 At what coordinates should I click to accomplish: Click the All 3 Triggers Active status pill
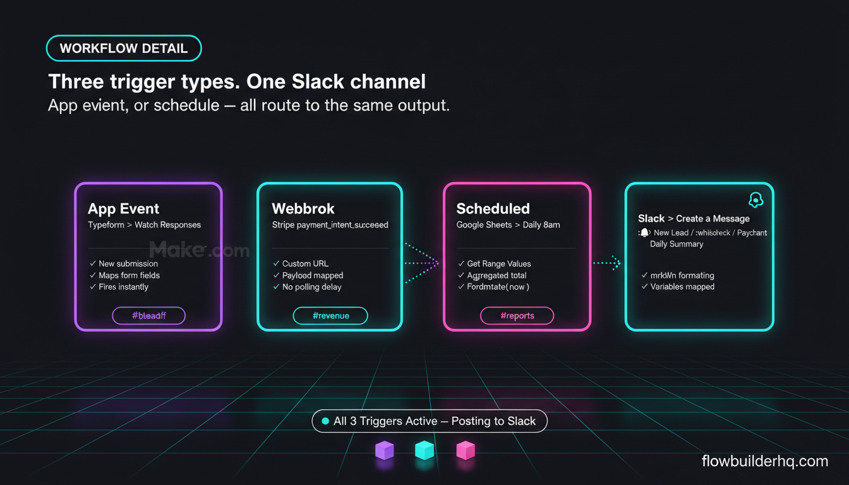pos(430,421)
